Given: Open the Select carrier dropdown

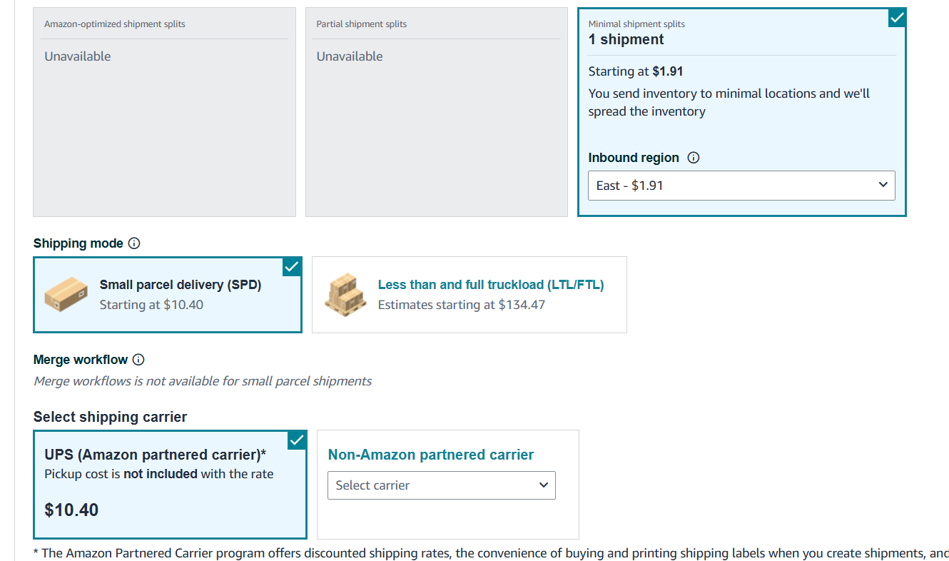Looking at the screenshot, I should 441,485.
